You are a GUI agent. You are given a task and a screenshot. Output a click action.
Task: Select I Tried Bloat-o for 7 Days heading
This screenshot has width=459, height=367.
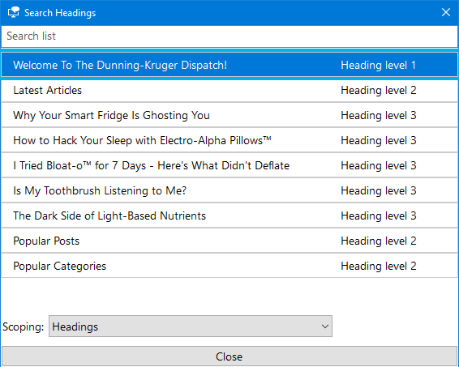pos(229,165)
